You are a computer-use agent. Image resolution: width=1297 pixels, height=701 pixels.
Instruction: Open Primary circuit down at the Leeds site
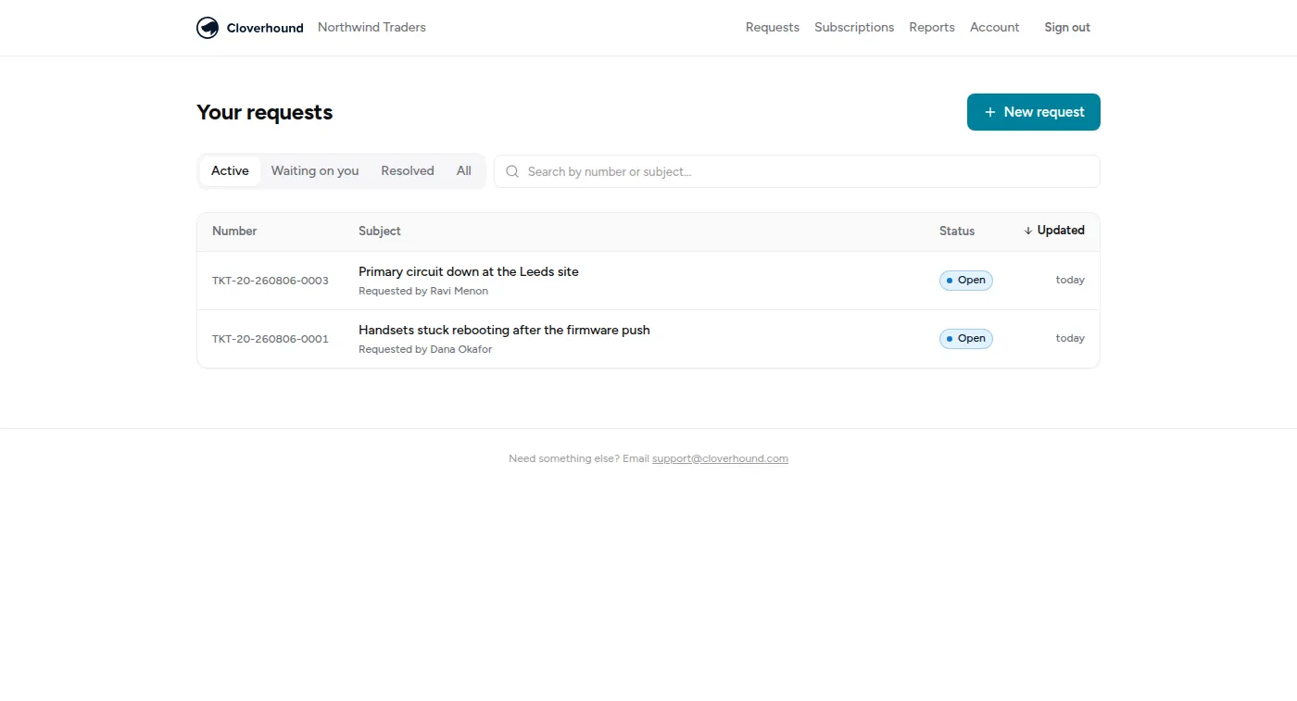click(469, 271)
